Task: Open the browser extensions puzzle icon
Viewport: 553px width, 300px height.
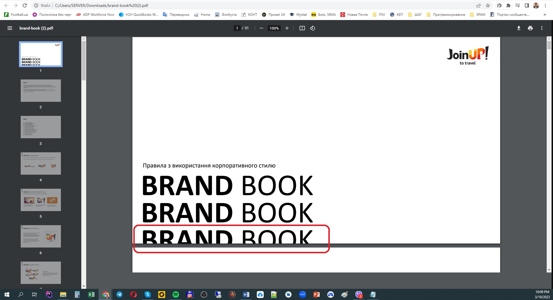Action: [x=508, y=5]
